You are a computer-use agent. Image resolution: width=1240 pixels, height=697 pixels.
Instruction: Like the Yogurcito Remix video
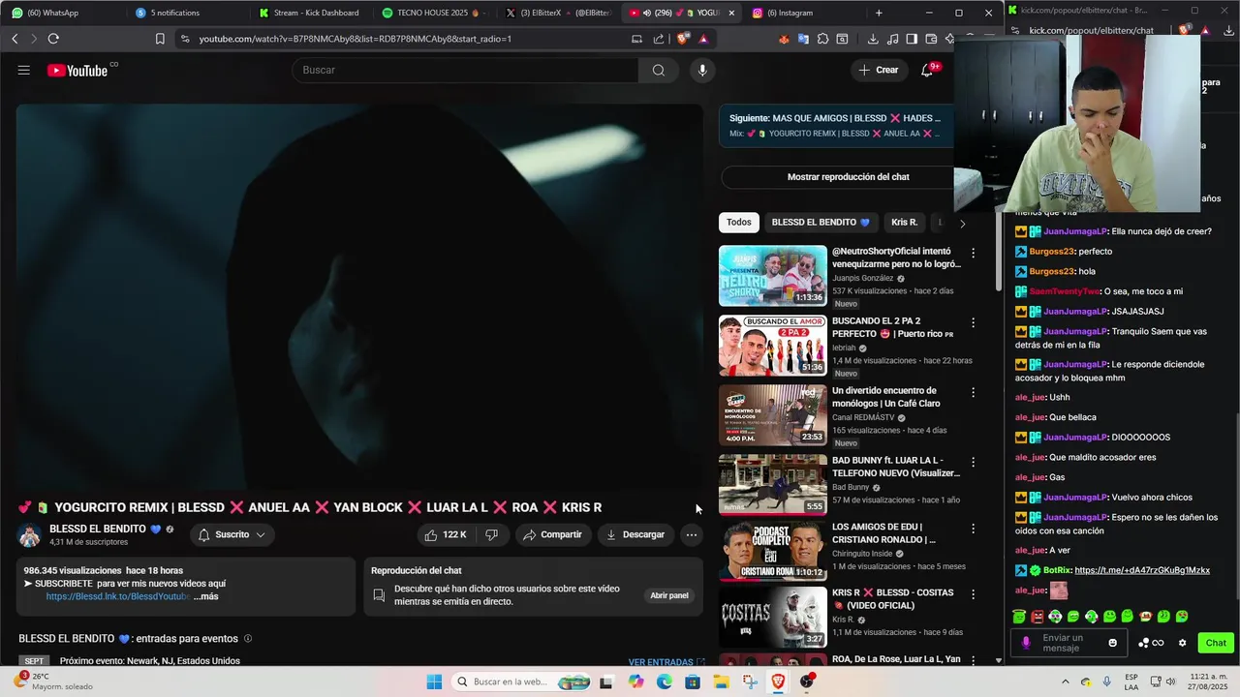[446, 534]
